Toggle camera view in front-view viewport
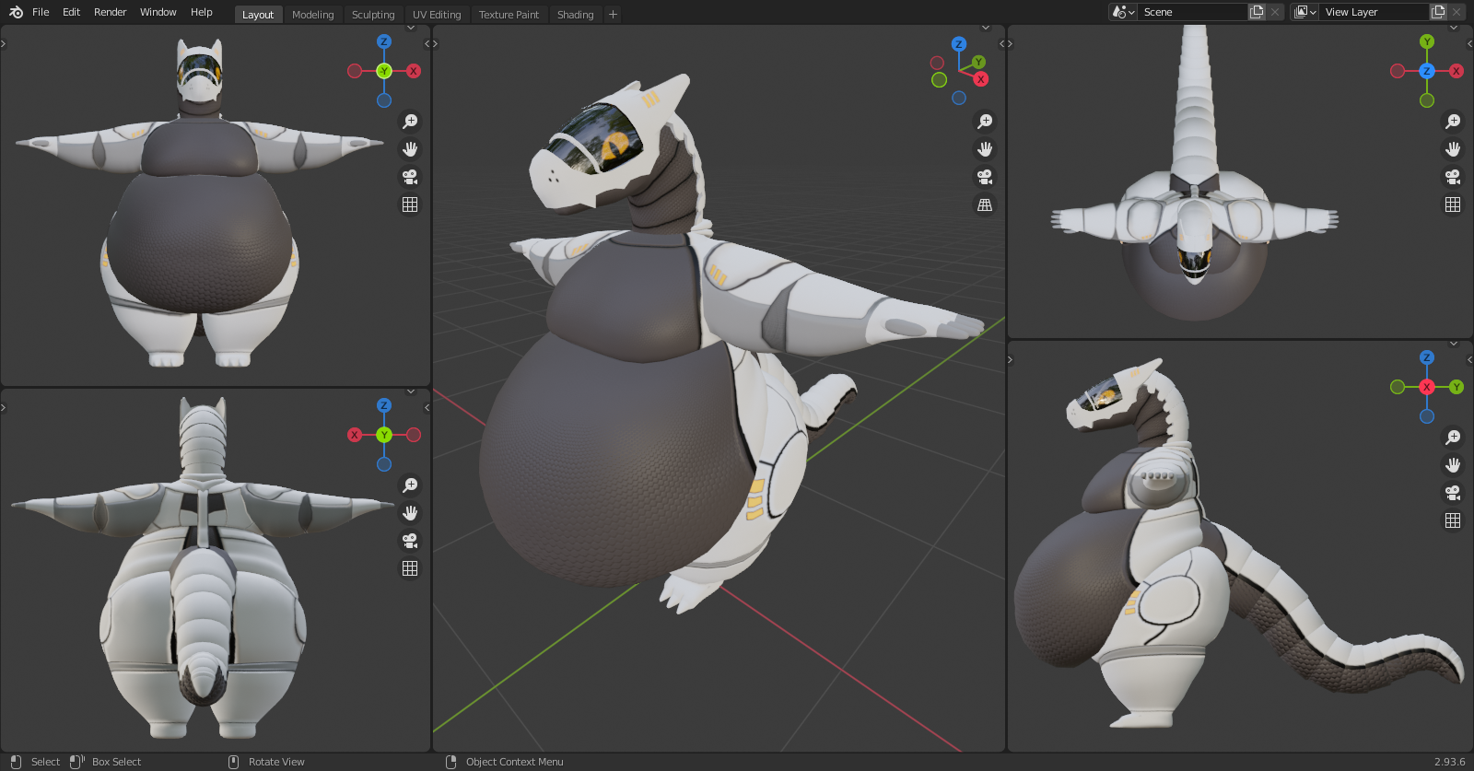 coord(410,177)
